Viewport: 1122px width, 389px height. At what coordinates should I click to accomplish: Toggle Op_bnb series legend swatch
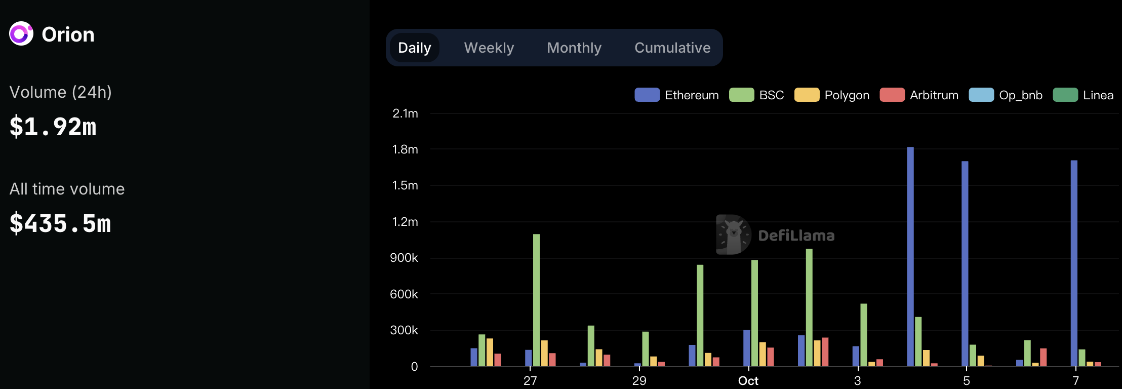[x=981, y=95]
